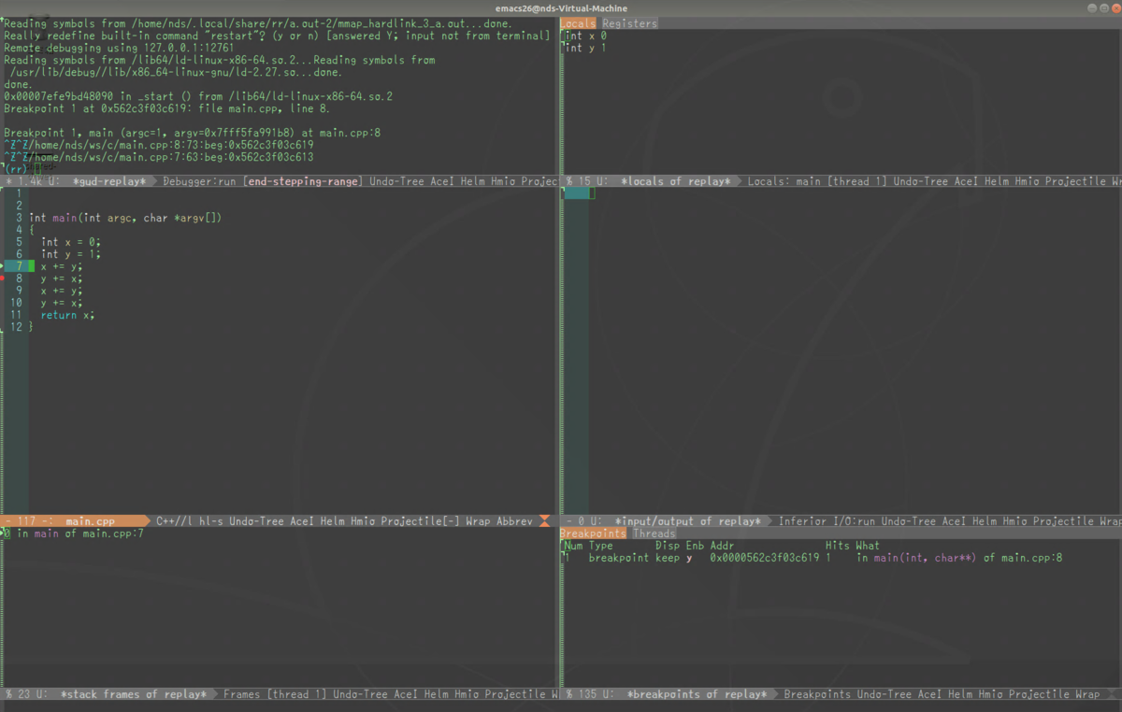The width and height of the screenshot is (1122, 712).
Task: Switch to the Locals tab
Action: [578, 23]
